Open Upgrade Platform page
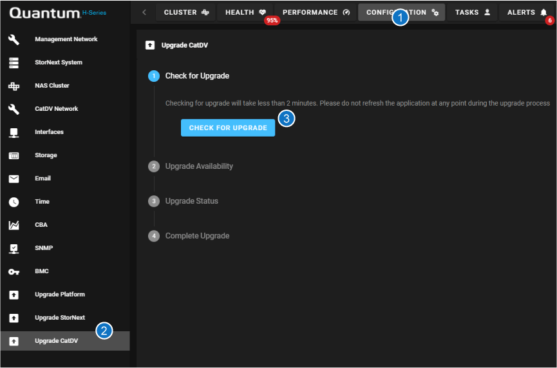Viewport: 557px width, 368px height. (65, 295)
